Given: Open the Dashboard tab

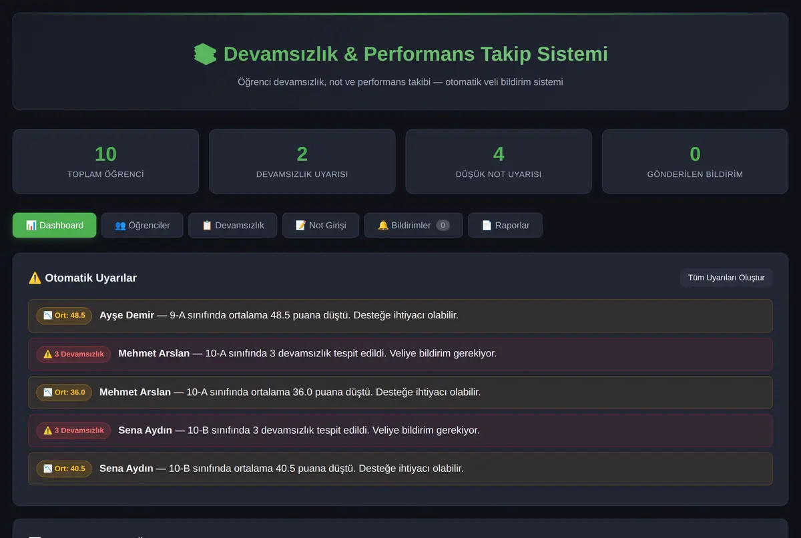Looking at the screenshot, I should coord(54,226).
